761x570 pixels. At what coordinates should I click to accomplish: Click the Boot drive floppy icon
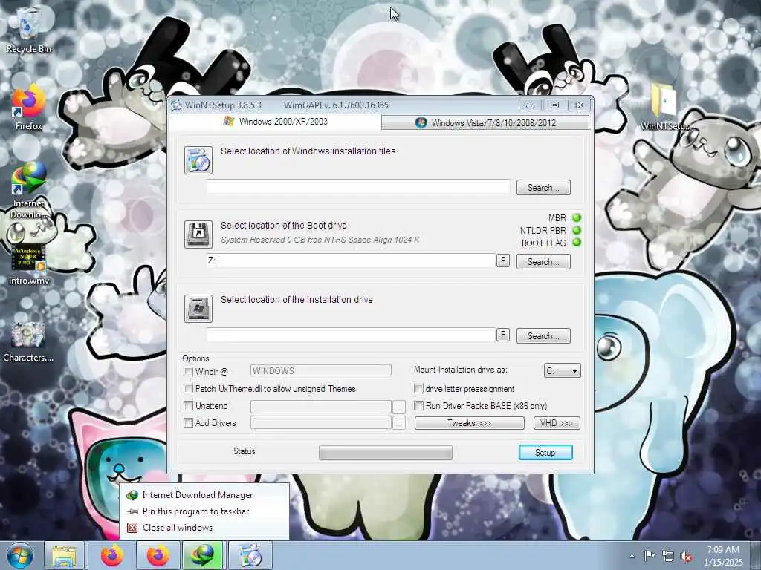coord(198,234)
